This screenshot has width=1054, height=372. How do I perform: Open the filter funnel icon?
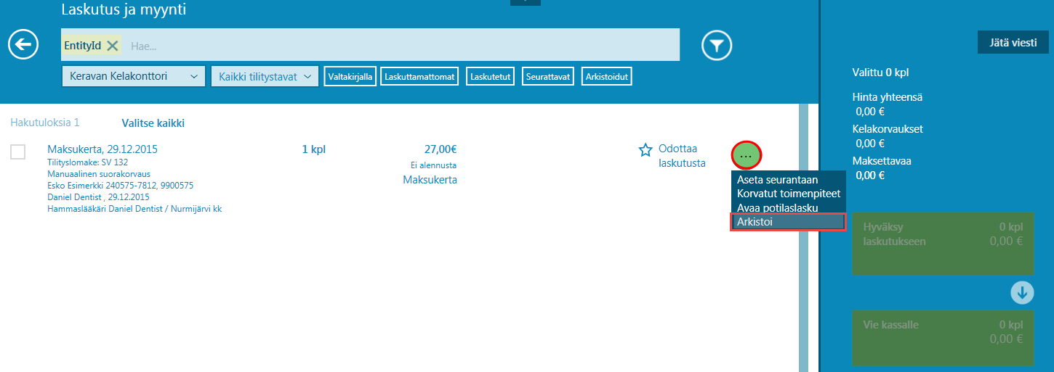tap(716, 46)
